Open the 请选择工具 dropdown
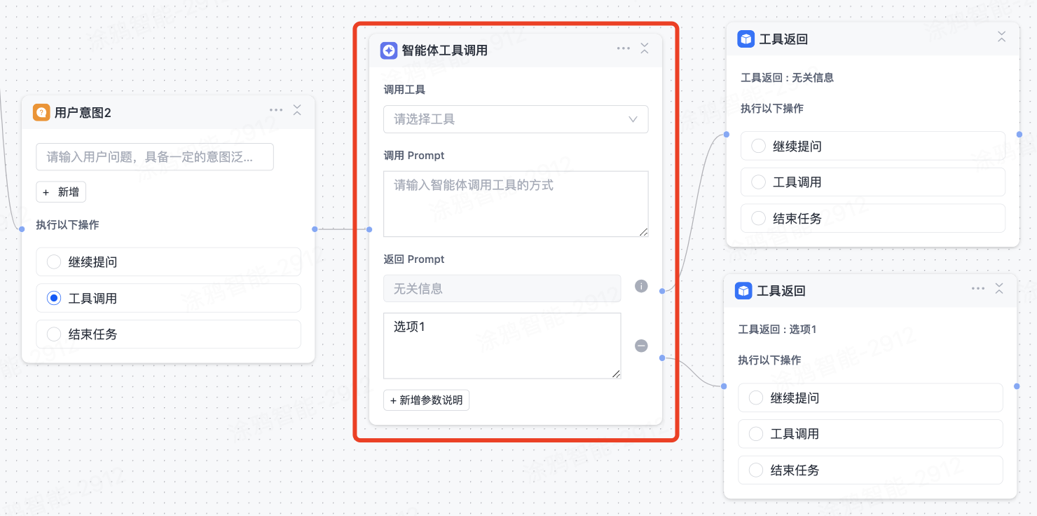The image size is (1037, 516). (516, 119)
